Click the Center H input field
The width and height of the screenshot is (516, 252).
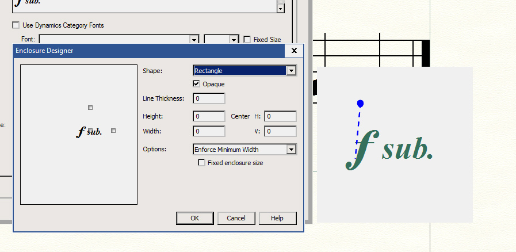(x=280, y=116)
